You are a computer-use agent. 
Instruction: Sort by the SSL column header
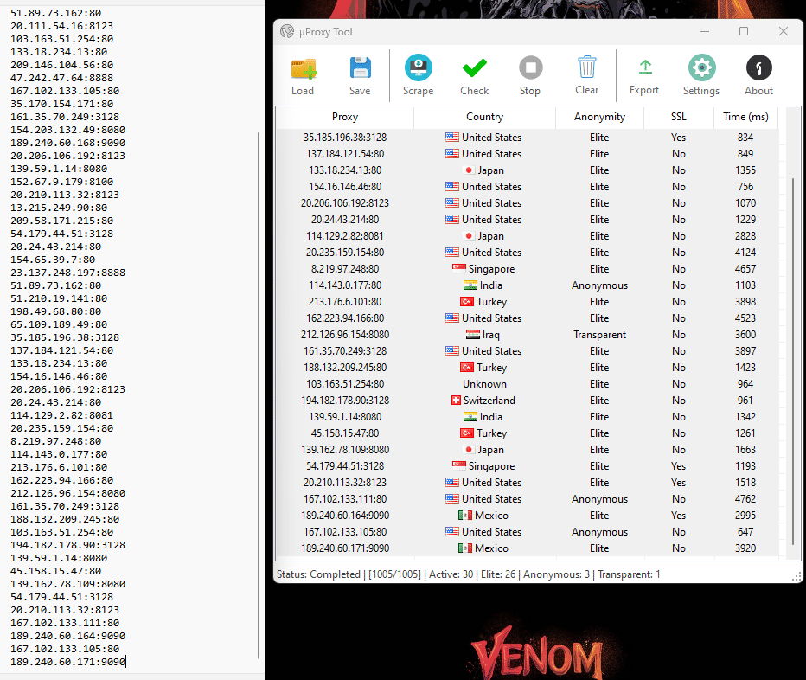tap(679, 117)
